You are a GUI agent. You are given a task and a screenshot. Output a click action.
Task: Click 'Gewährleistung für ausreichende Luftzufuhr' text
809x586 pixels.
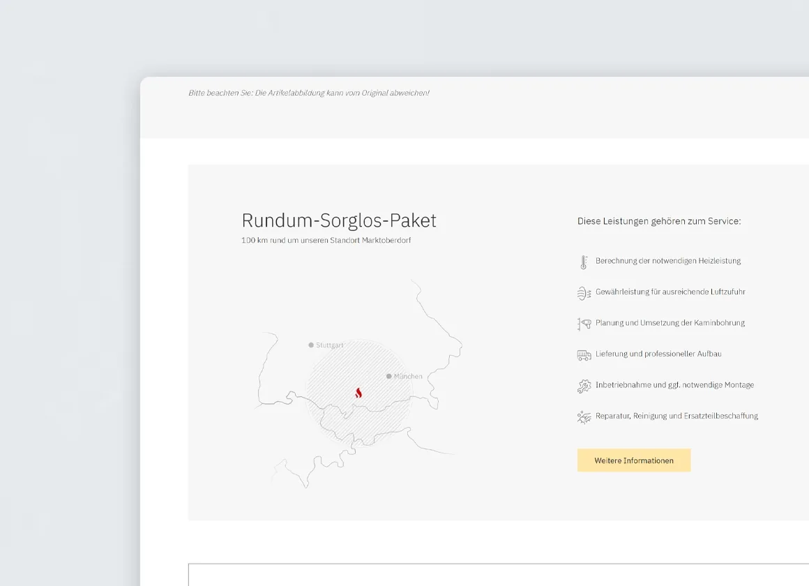tap(670, 292)
